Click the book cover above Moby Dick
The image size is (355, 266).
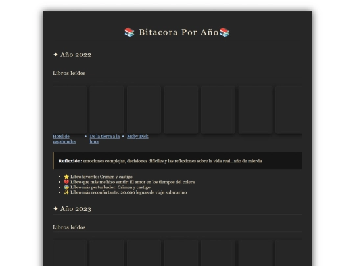[x=144, y=110]
